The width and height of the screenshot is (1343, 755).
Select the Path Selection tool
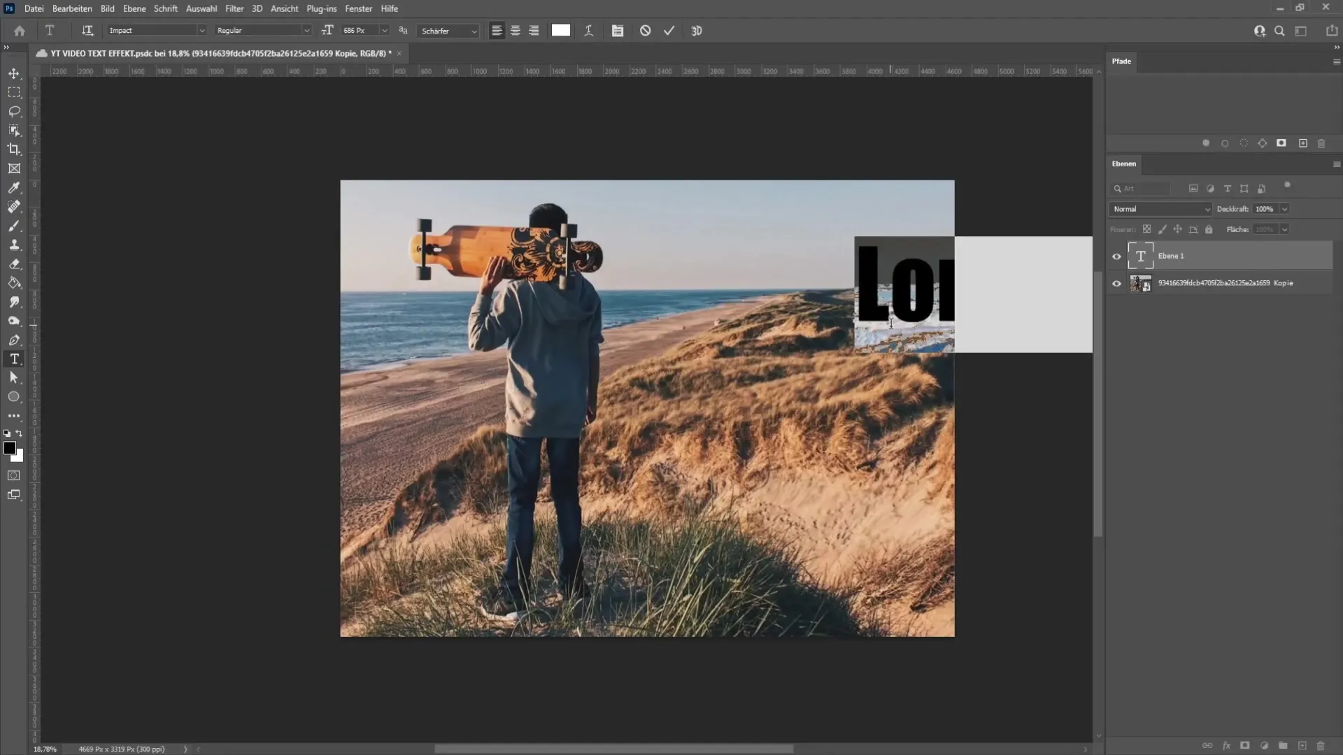[14, 377]
